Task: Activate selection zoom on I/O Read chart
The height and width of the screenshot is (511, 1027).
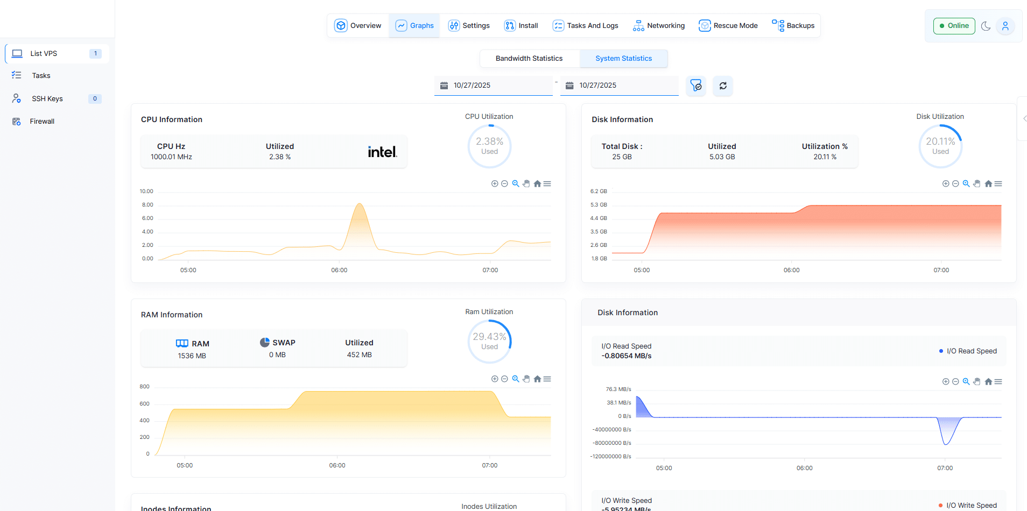Action: [966, 382]
